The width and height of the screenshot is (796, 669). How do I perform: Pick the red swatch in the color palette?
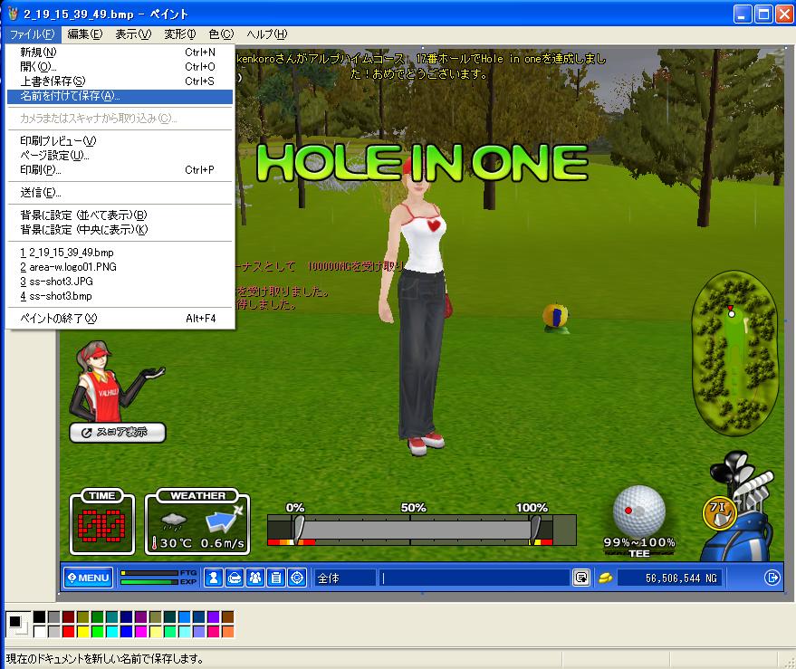point(68,631)
